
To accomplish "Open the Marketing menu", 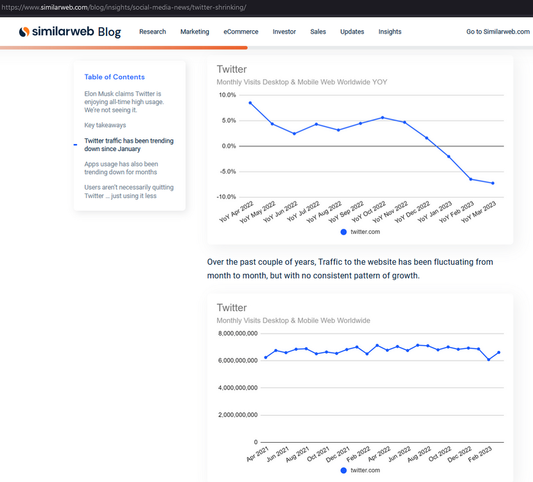I will click(195, 31).
